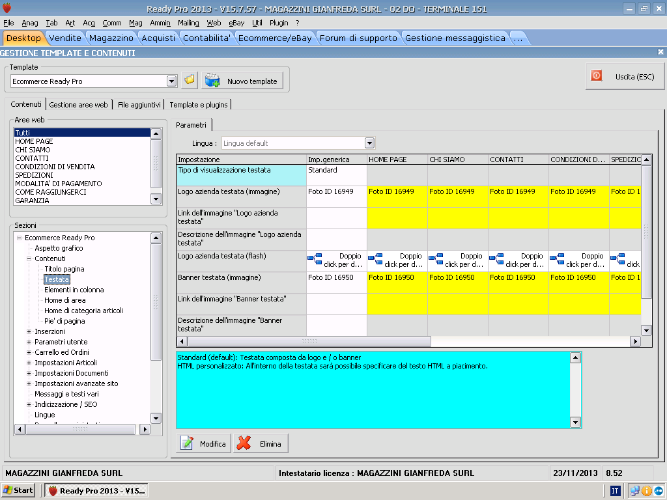The image size is (667, 500).
Task: Open the Contabilita' tab
Action: pyautogui.click(x=206, y=38)
